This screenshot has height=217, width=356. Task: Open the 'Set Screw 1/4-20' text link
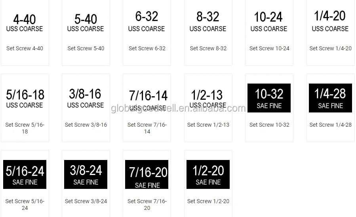[330, 48]
